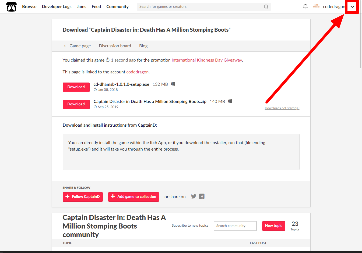The image size is (362, 253).
Task: Open the International Kindness Day Giveaway link
Action: (x=207, y=60)
